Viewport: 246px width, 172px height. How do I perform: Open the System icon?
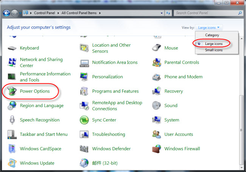tap(156, 120)
